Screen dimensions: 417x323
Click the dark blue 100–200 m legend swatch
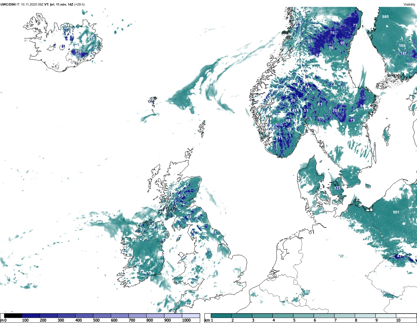click(31, 316)
